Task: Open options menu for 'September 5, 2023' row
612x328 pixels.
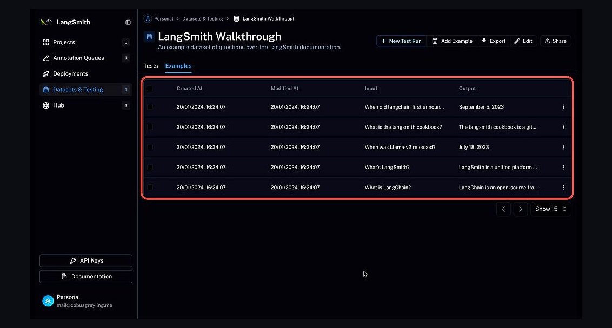Action: 563,107
